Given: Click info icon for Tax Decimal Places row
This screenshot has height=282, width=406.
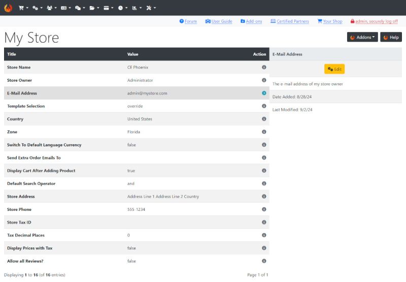Looking at the screenshot, I should coord(264,235).
